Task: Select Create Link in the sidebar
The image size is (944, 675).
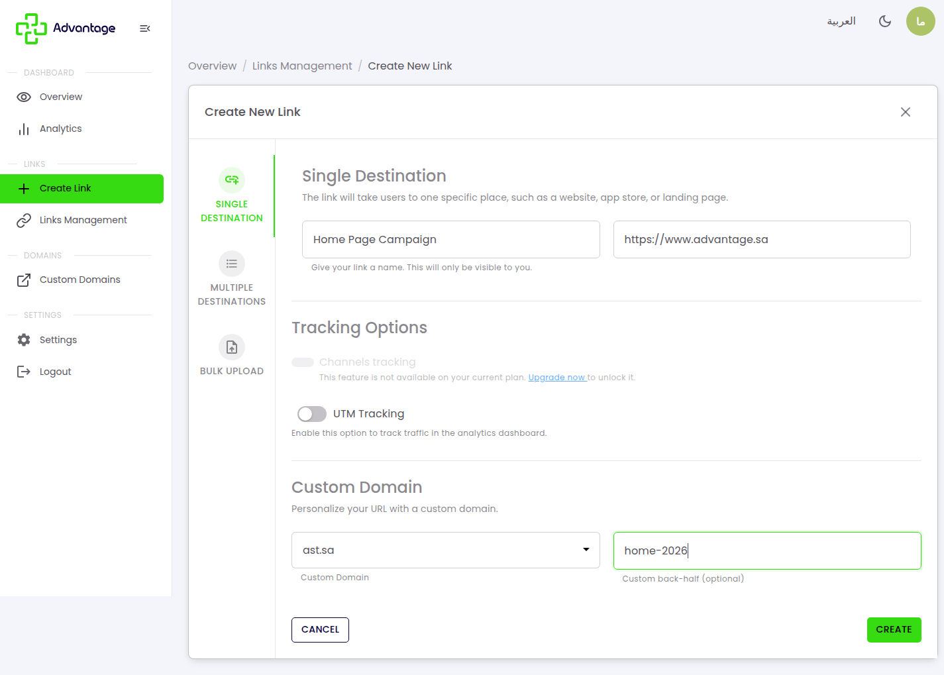Action: (81, 189)
